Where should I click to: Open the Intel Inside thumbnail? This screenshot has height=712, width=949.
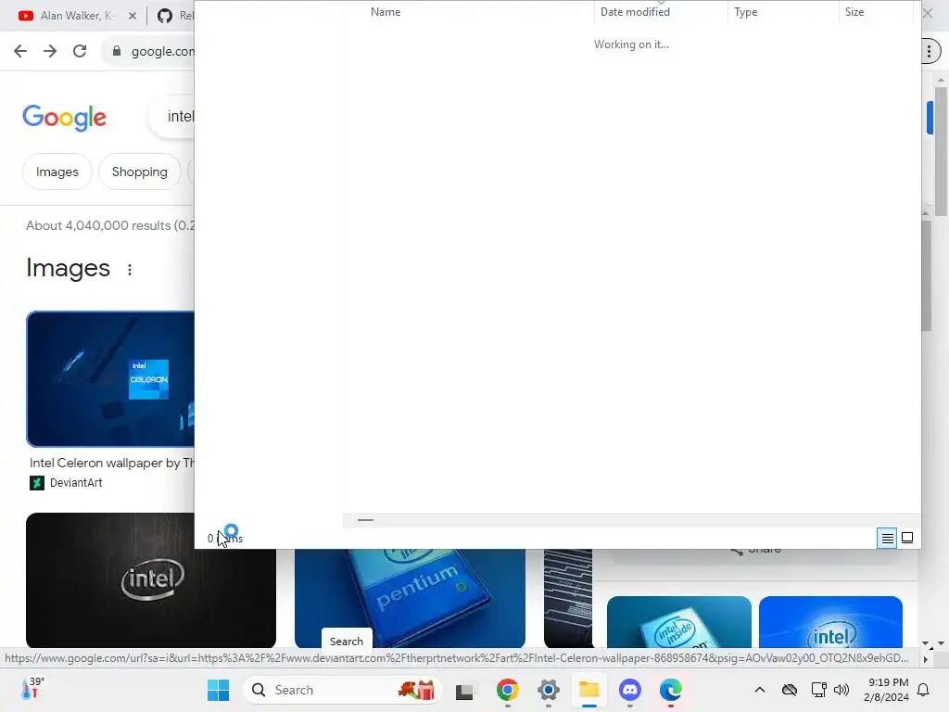(678, 622)
